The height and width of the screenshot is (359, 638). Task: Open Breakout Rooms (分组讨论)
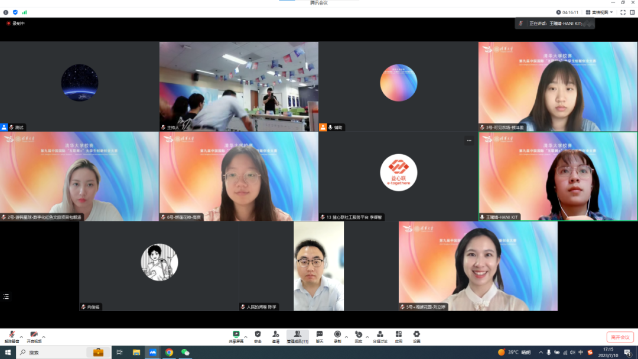click(380, 335)
